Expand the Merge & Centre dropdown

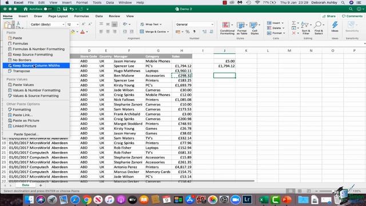point(168,32)
